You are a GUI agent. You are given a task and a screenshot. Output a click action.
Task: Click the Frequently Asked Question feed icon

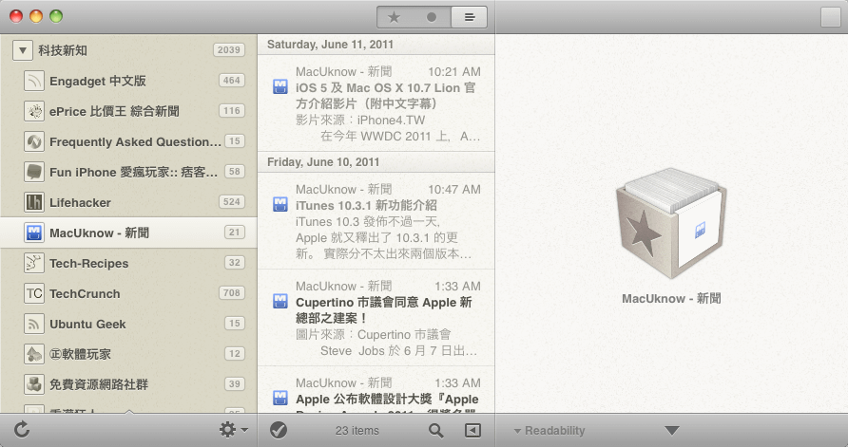pos(34,142)
